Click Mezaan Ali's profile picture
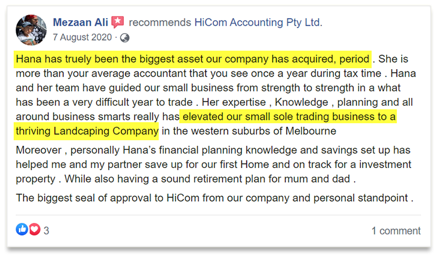Image resolution: width=436 pixels, height=257 pixels. 31,30
